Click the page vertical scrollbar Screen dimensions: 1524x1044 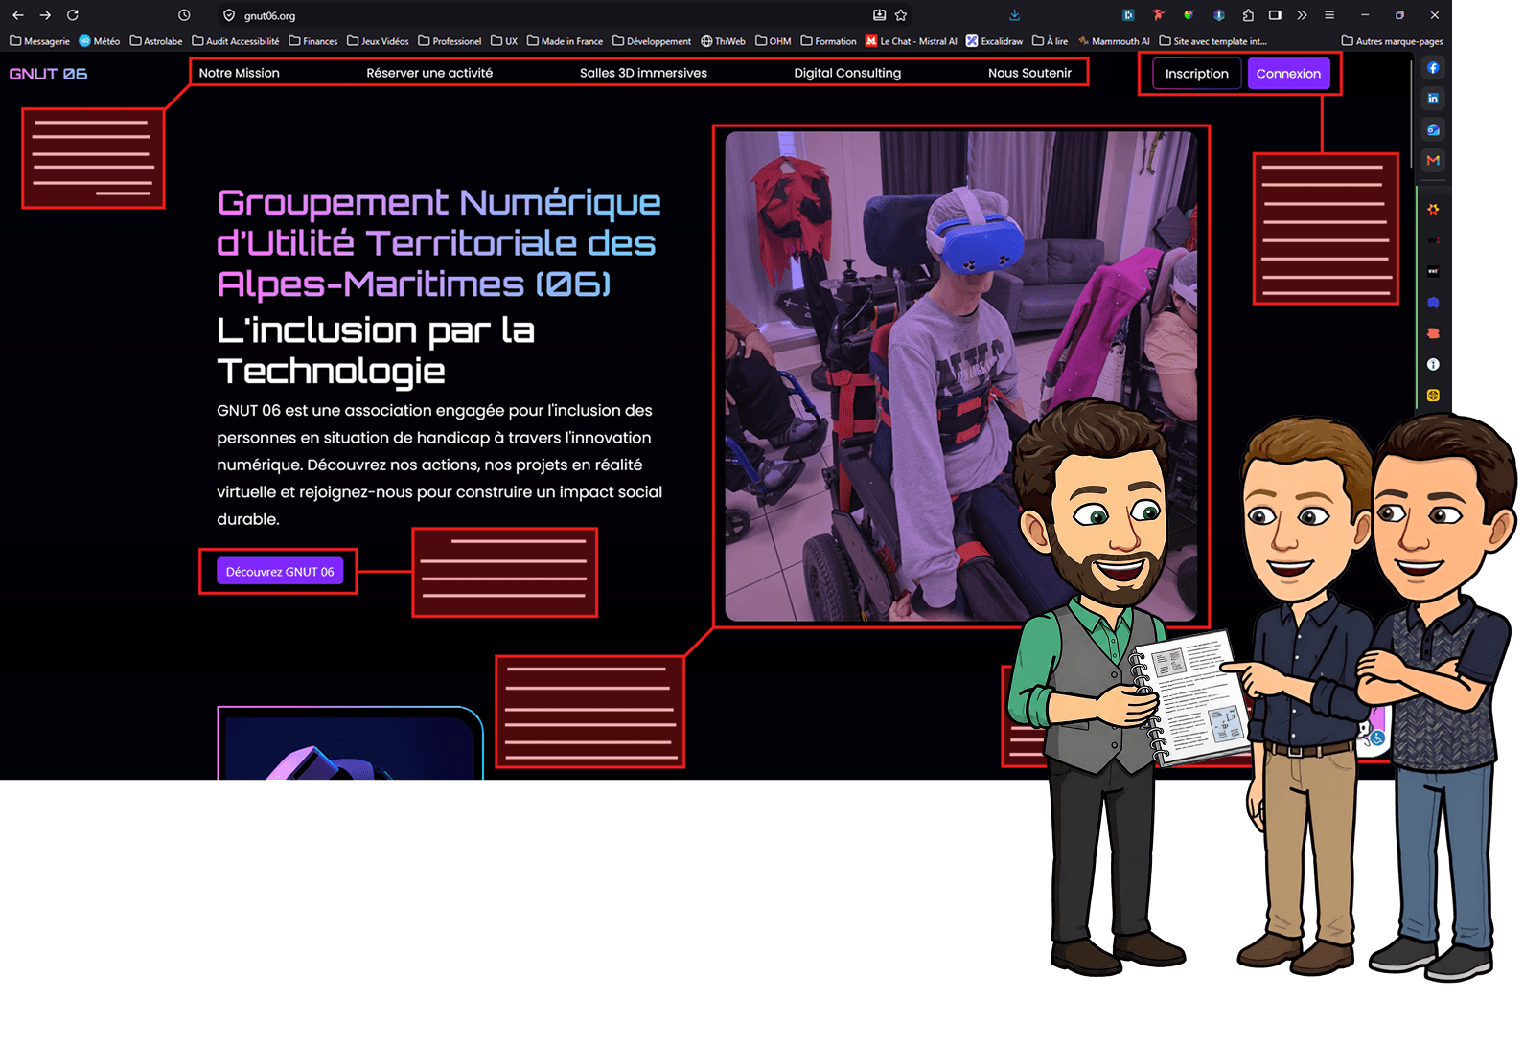1412,115
